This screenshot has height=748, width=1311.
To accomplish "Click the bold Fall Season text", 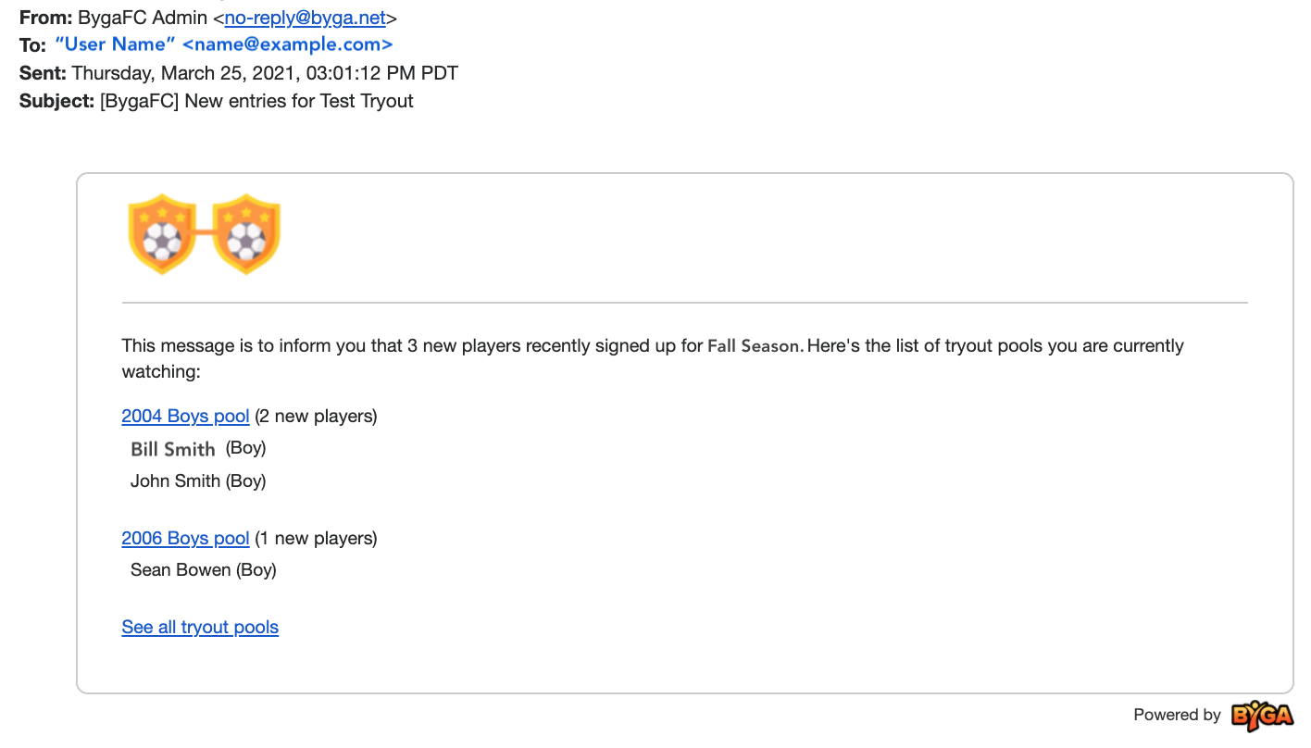I will tap(754, 346).
